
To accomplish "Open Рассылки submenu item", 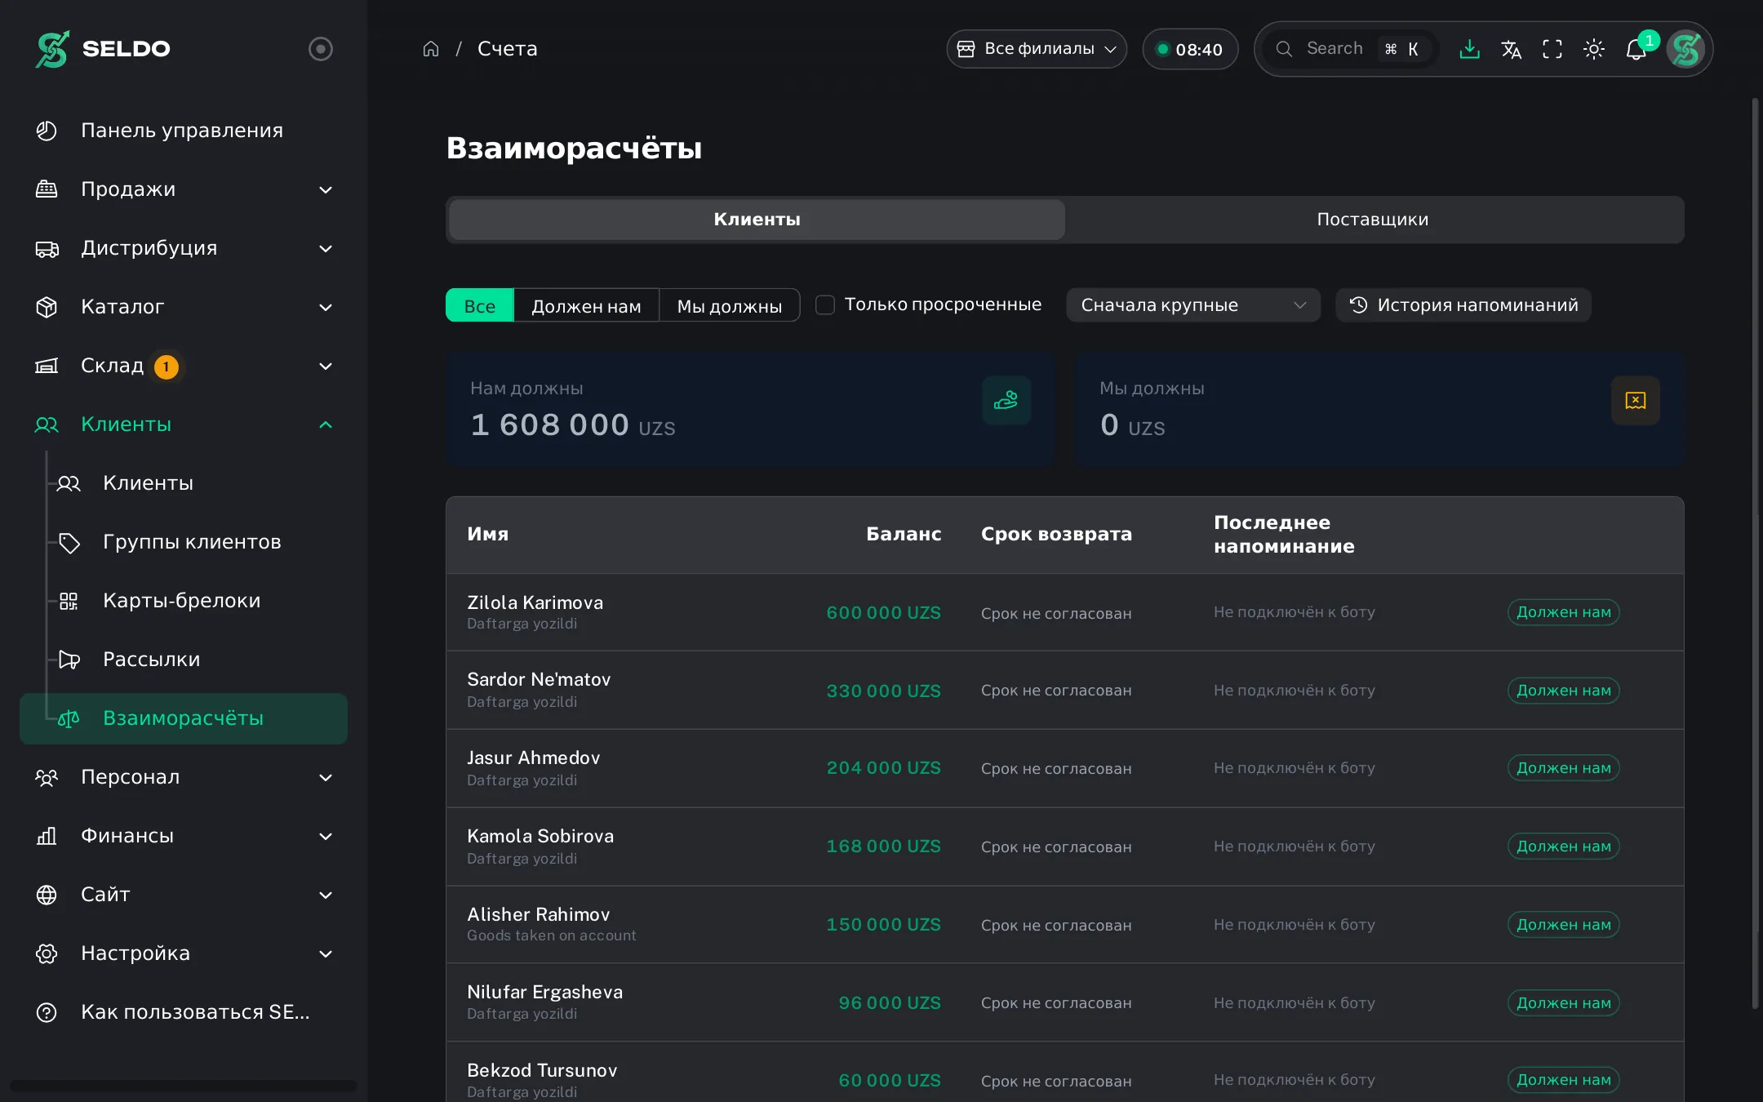I will tap(196, 660).
